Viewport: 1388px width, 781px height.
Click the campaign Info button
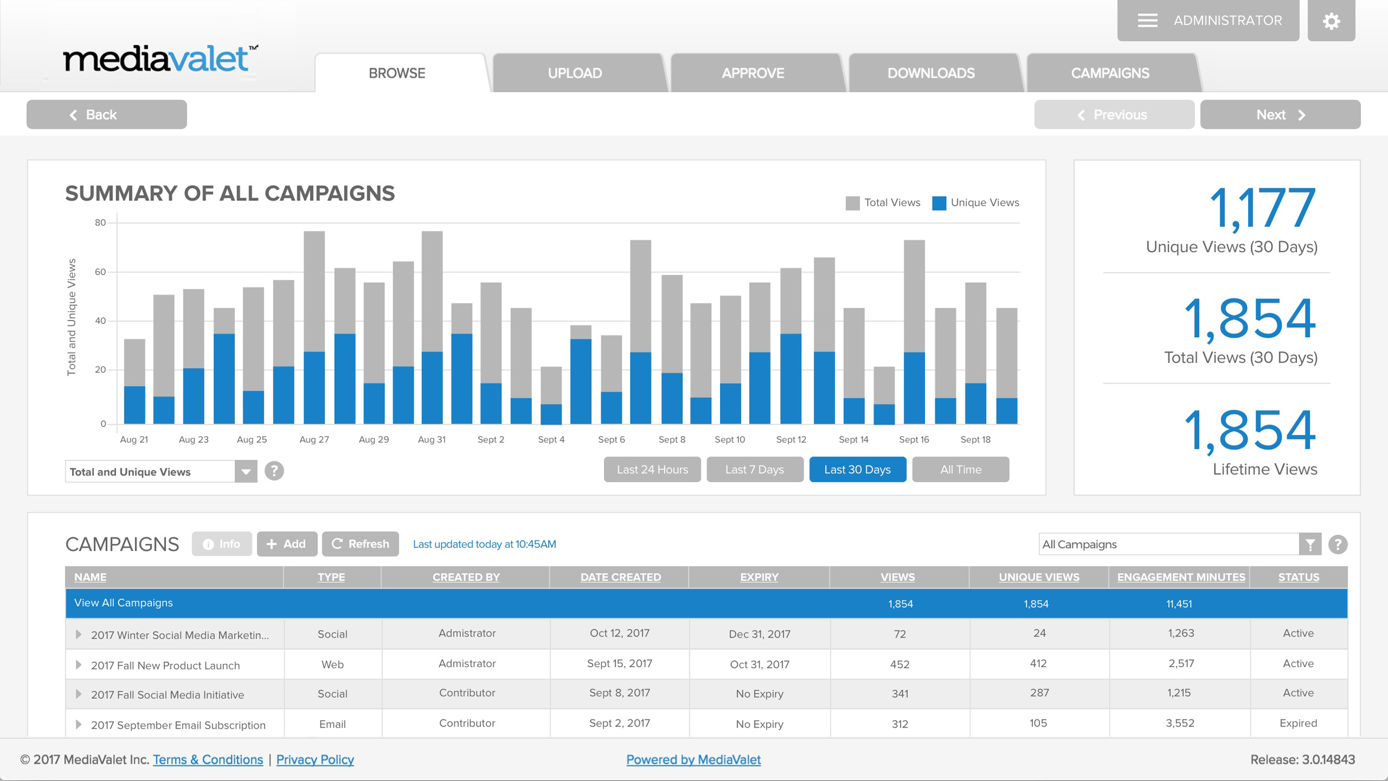tap(222, 544)
